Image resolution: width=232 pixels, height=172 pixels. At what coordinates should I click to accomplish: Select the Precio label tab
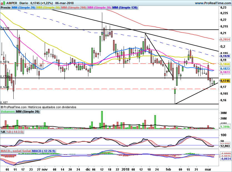click(x=6, y=8)
